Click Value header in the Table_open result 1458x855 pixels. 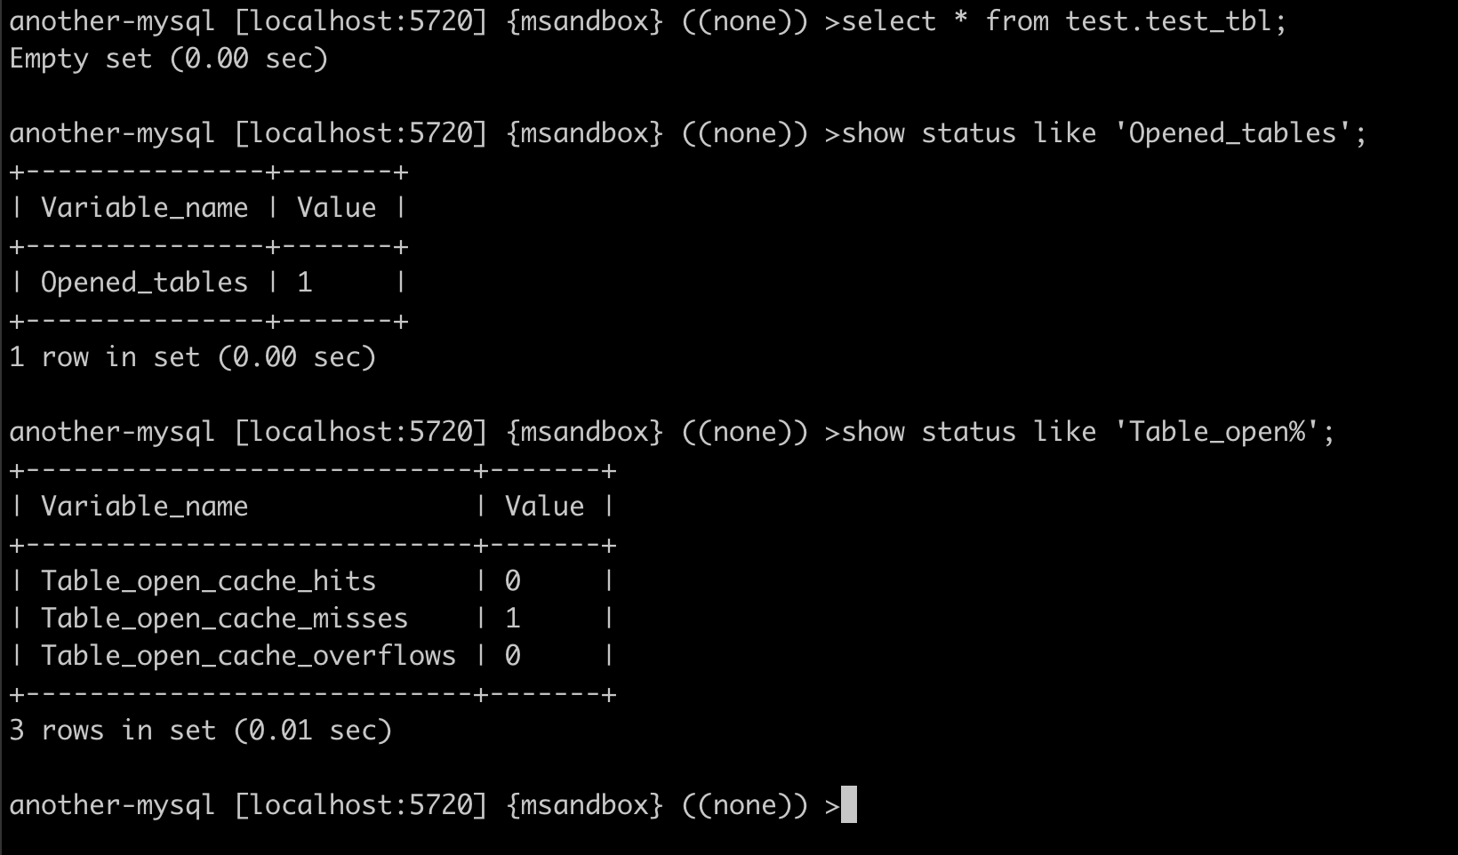[544, 507]
